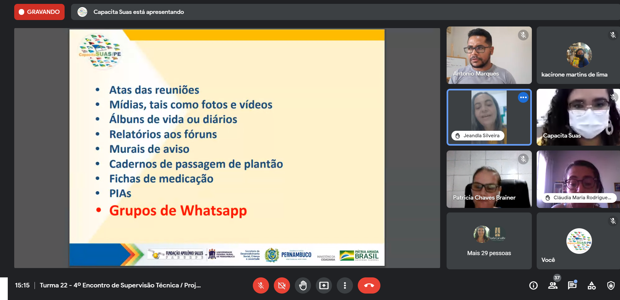Screen dimensions: 620x300
Task: Open the three-dot more options menu
Action: click(x=345, y=285)
